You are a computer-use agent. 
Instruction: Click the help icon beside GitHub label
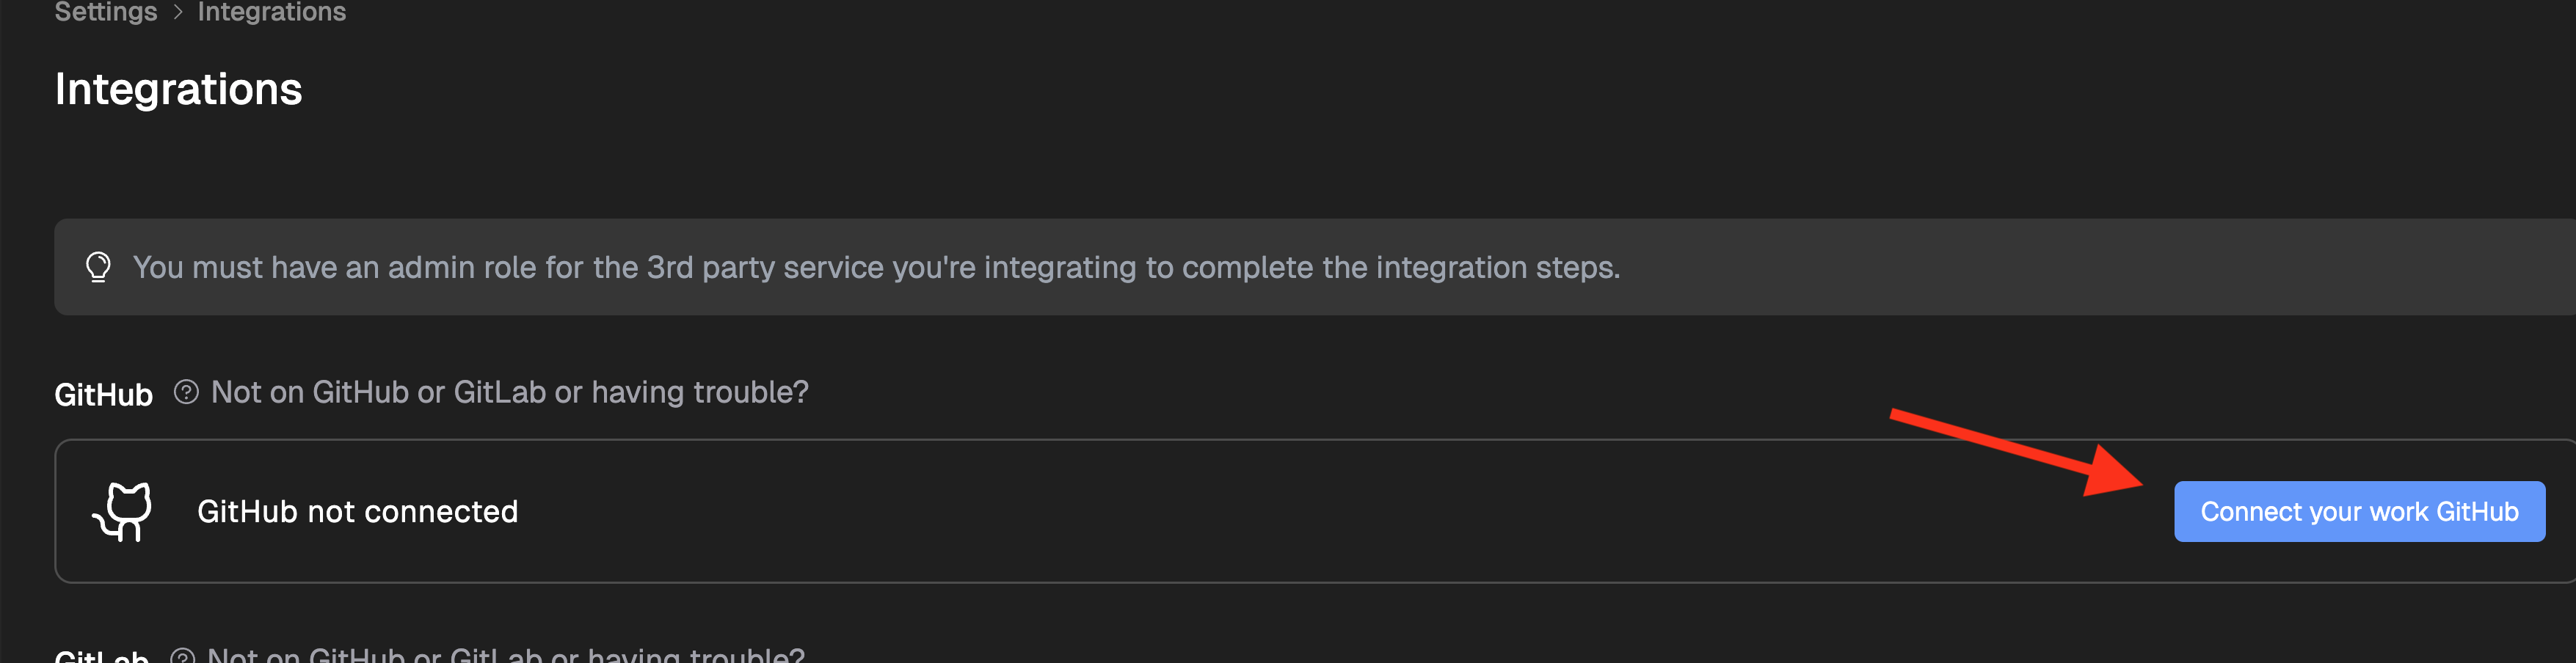click(x=186, y=392)
